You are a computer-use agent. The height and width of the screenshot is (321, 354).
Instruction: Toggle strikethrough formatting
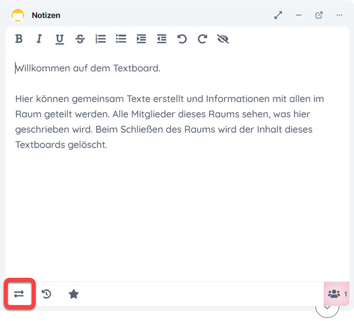coord(80,39)
